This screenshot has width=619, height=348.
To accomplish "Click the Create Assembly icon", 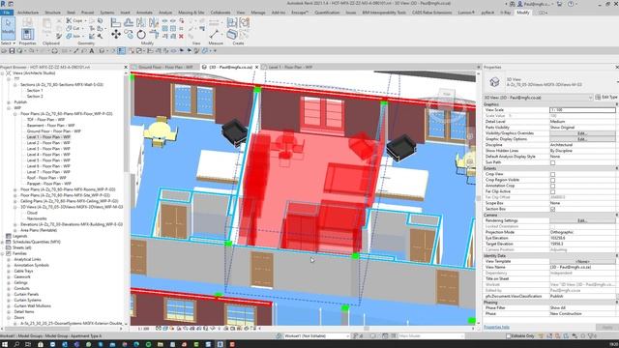I will [x=232, y=22].
